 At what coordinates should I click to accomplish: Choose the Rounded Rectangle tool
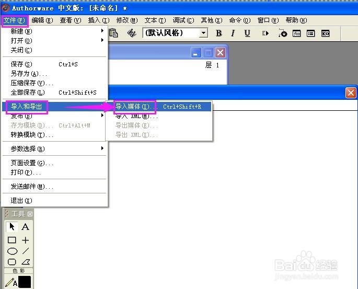tap(12, 262)
